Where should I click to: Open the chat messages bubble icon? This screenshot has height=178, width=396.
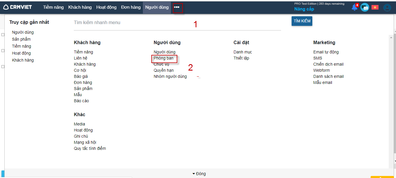(365, 8)
